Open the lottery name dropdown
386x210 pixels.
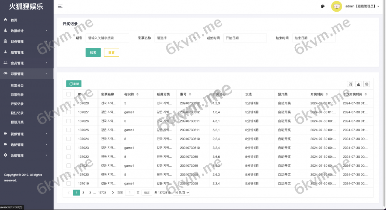click(176, 38)
